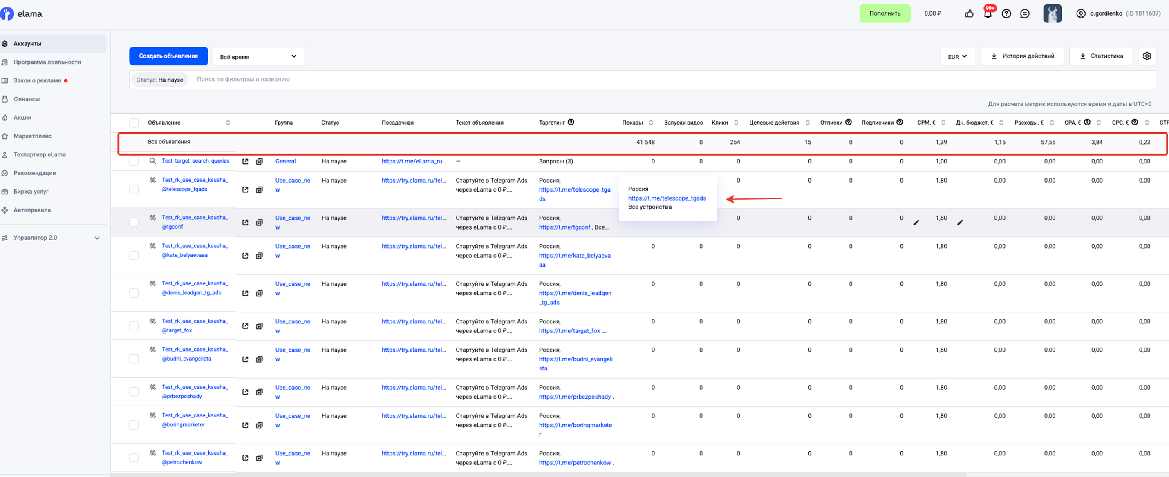Image resolution: width=1169 pixels, height=477 pixels.
Task: Click the Создать объявление button
Action: pos(168,56)
